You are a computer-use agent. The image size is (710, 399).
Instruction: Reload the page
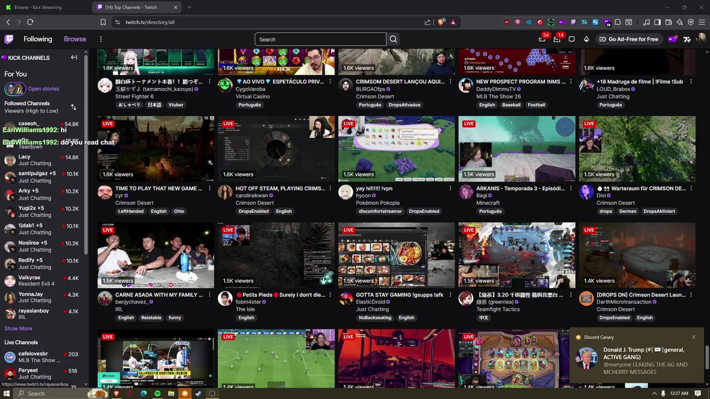(x=30, y=22)
